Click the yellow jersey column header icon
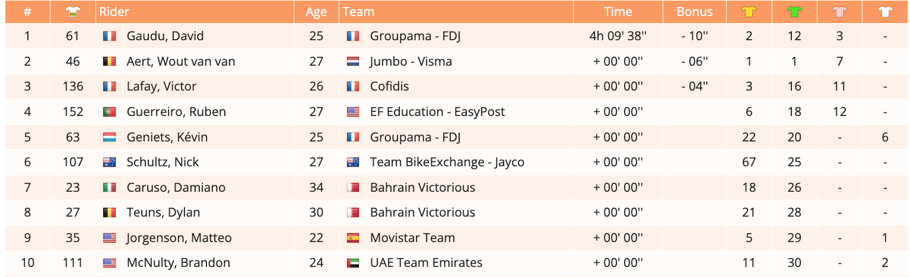This screenshot has width=910, height=277. (x=749, y=12)
